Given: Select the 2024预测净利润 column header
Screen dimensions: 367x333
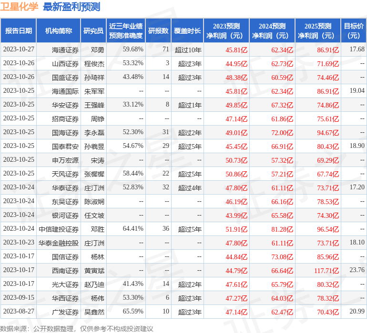Looking at the screenshot, I should (x=272, y=30).
